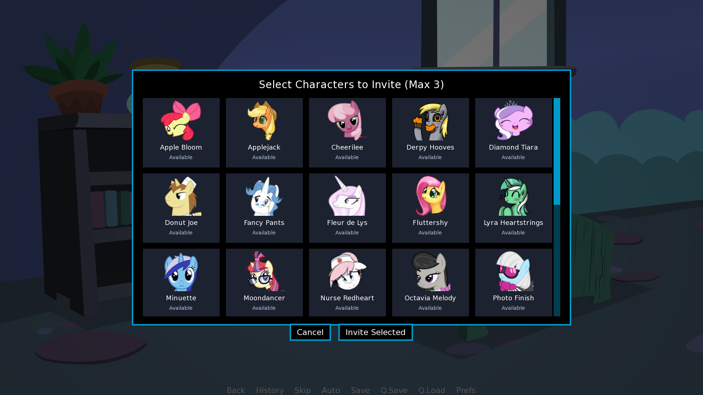Screen dimensions: 703x395
Task: Open the History menu item
Action: [270, 390]
